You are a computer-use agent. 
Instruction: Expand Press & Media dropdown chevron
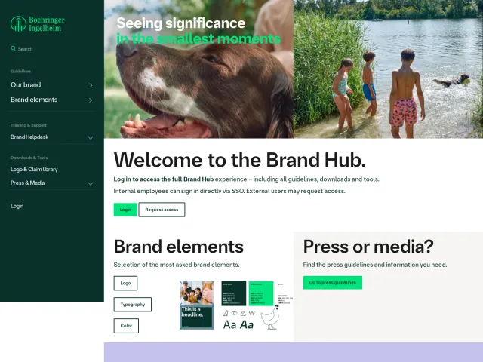click(x=91, y=184)
